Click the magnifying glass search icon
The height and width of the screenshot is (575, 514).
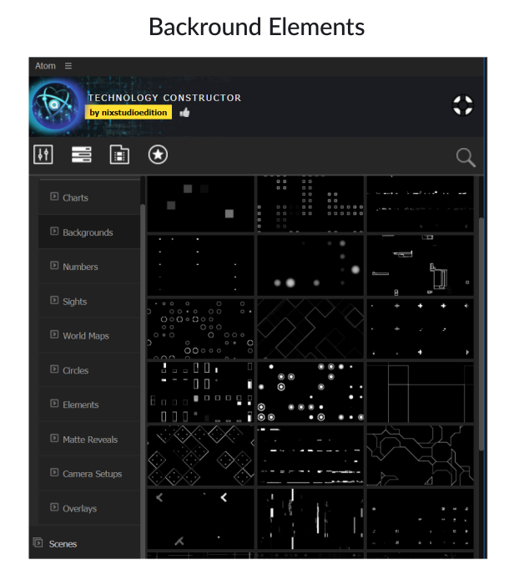(465, 157)
